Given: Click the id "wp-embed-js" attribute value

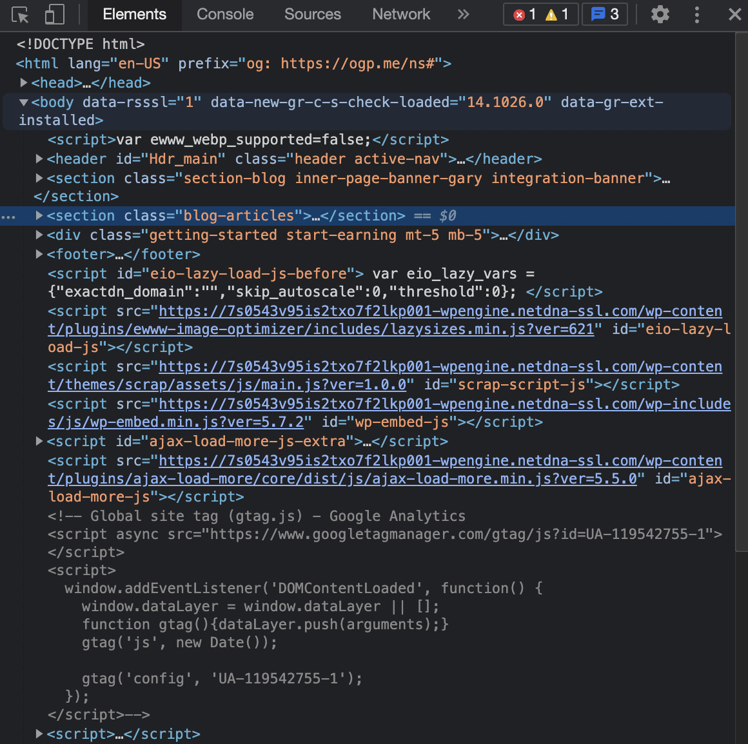Looking at the screenshot, I should 402,422.
